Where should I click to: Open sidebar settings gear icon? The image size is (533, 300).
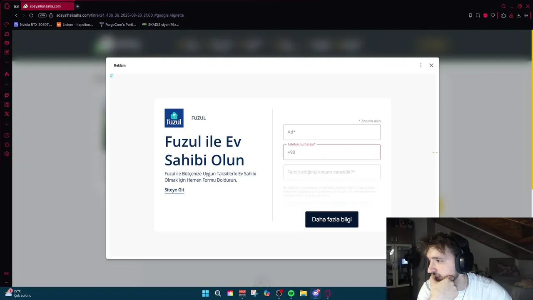[x=7, y=154]
